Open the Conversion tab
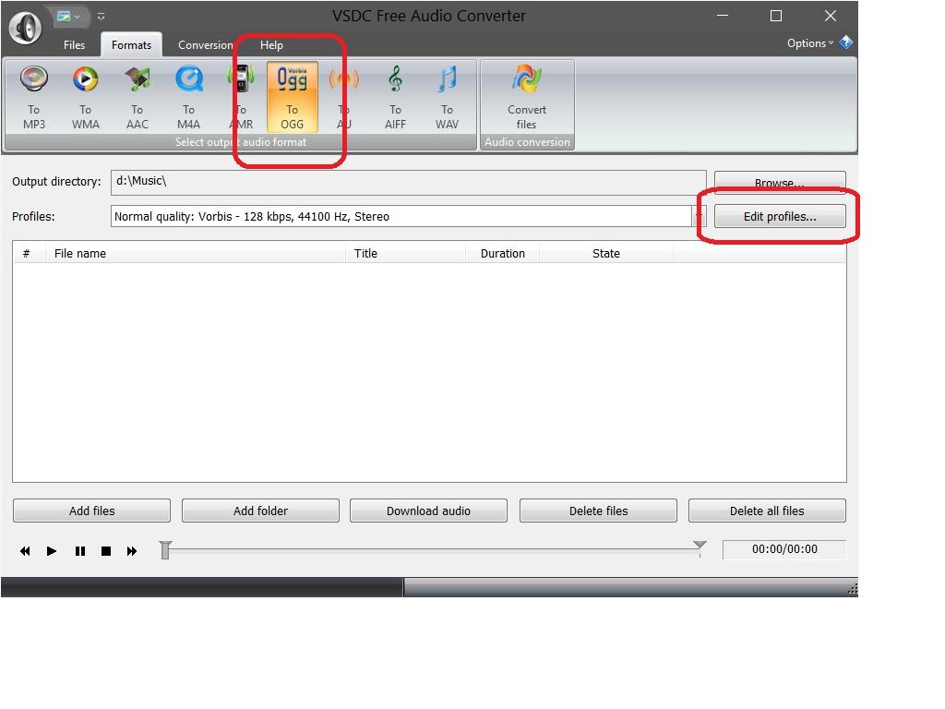 [206, 45]
